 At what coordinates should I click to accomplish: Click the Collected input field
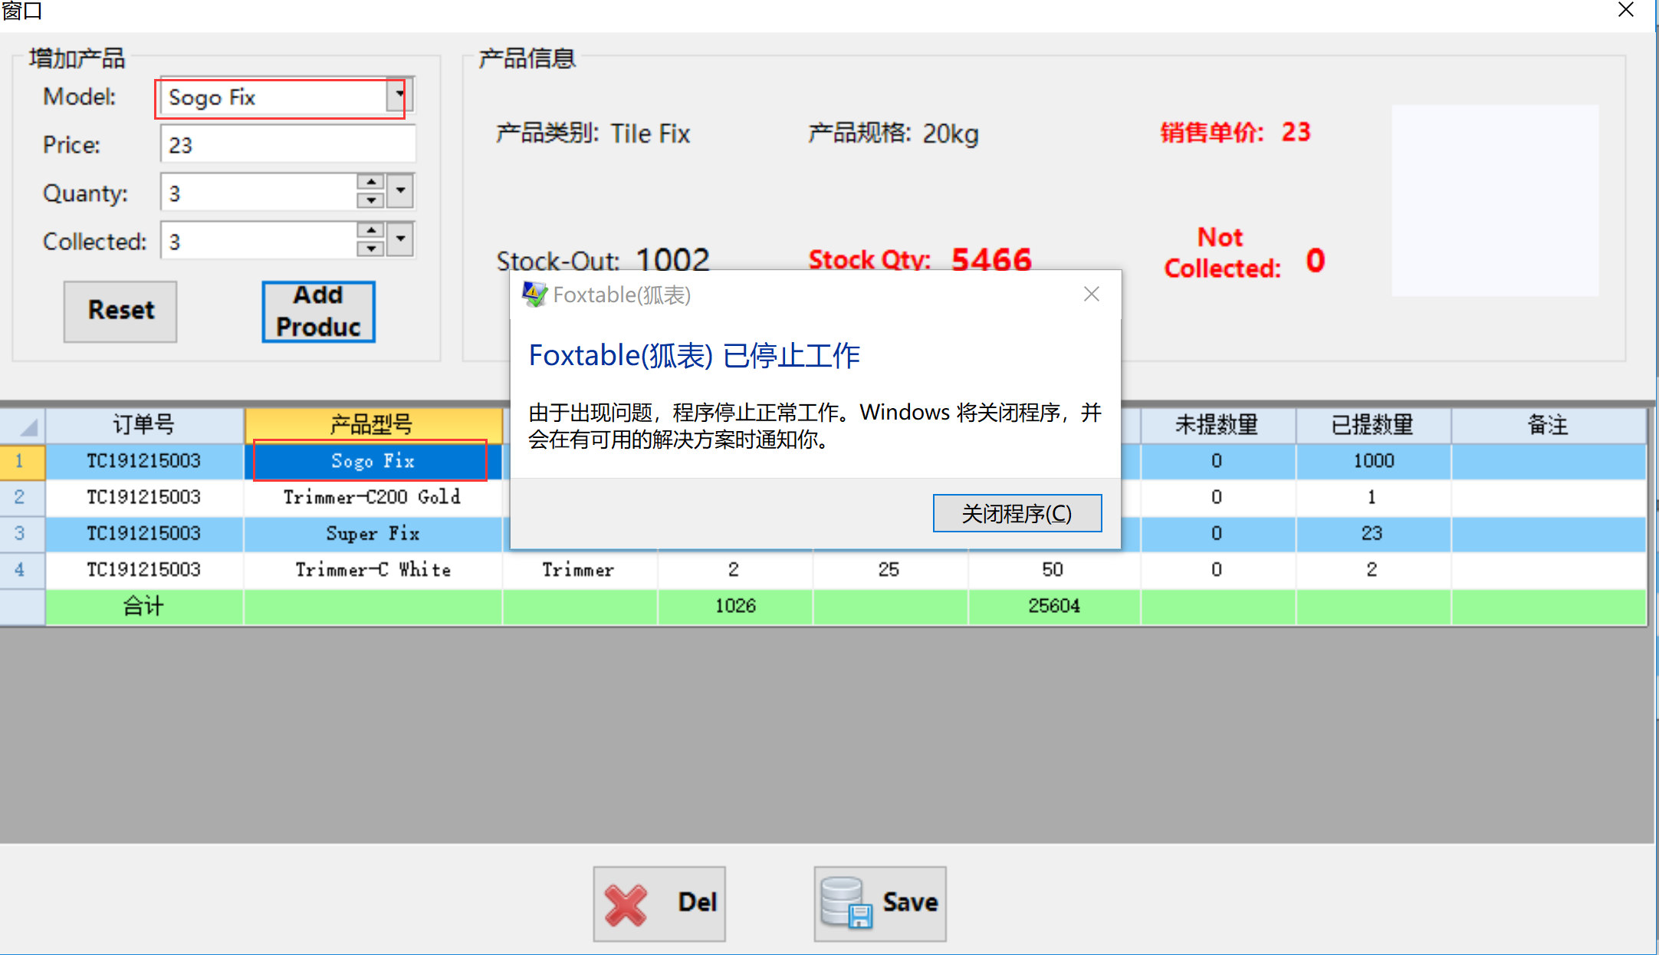coord(258,241)
